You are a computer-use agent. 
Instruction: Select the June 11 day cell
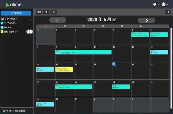122,54
